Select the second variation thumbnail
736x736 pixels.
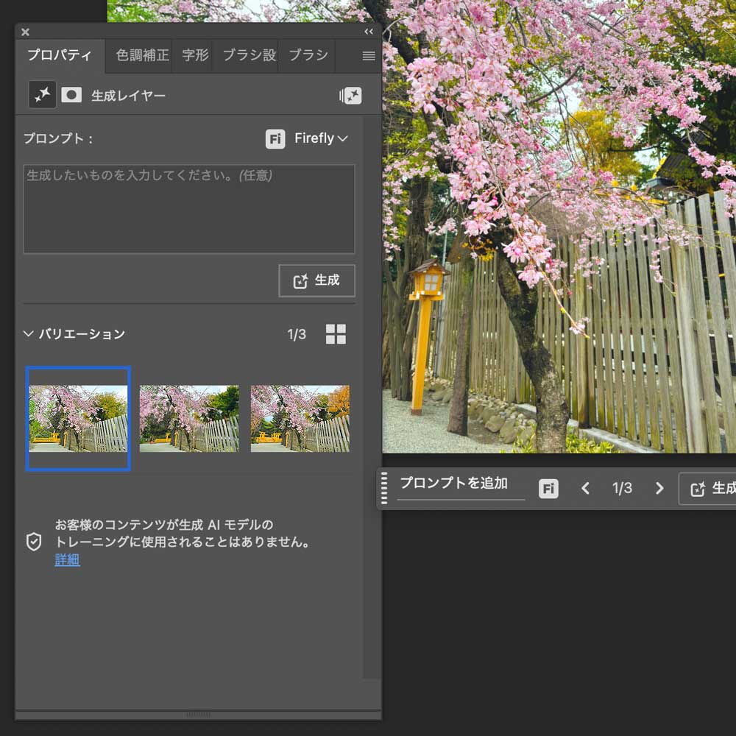click(188, 417)
